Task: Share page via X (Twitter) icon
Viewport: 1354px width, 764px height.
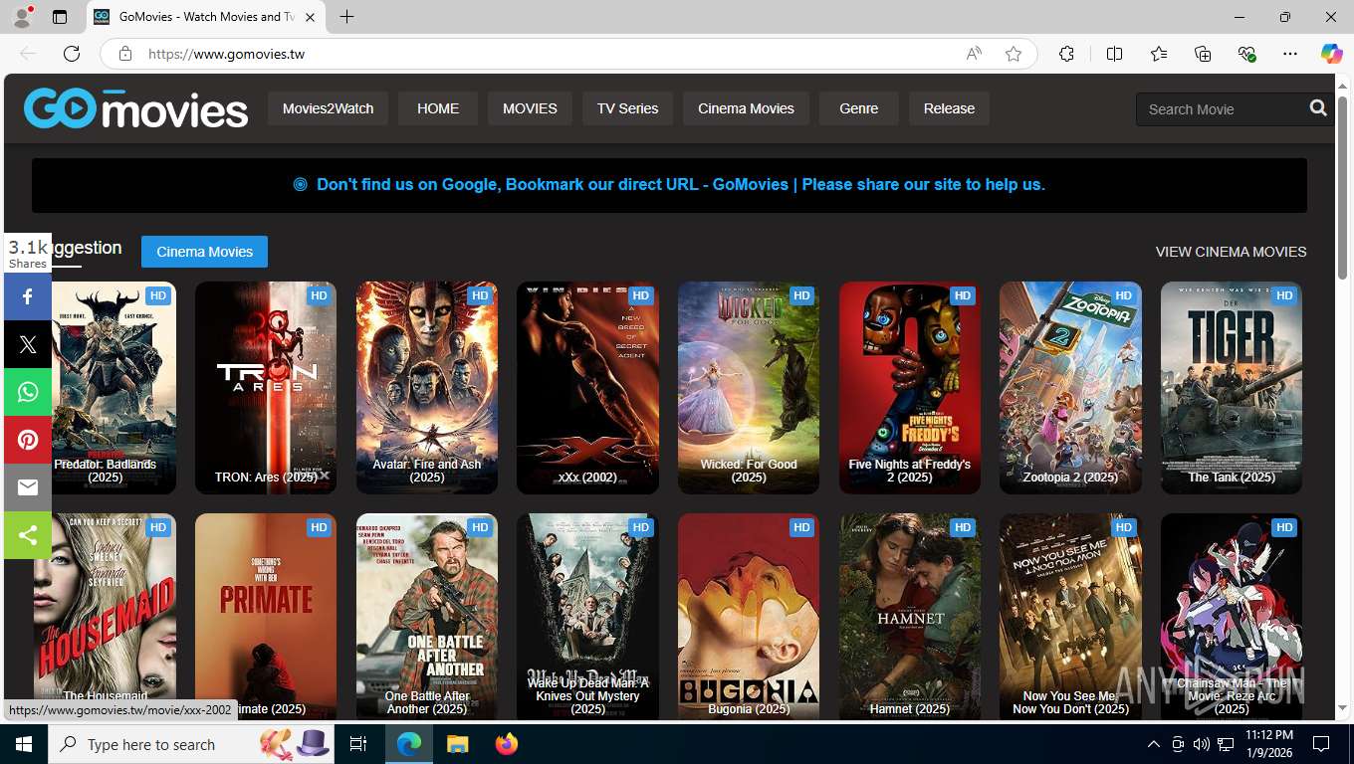Action: point(28,344)
